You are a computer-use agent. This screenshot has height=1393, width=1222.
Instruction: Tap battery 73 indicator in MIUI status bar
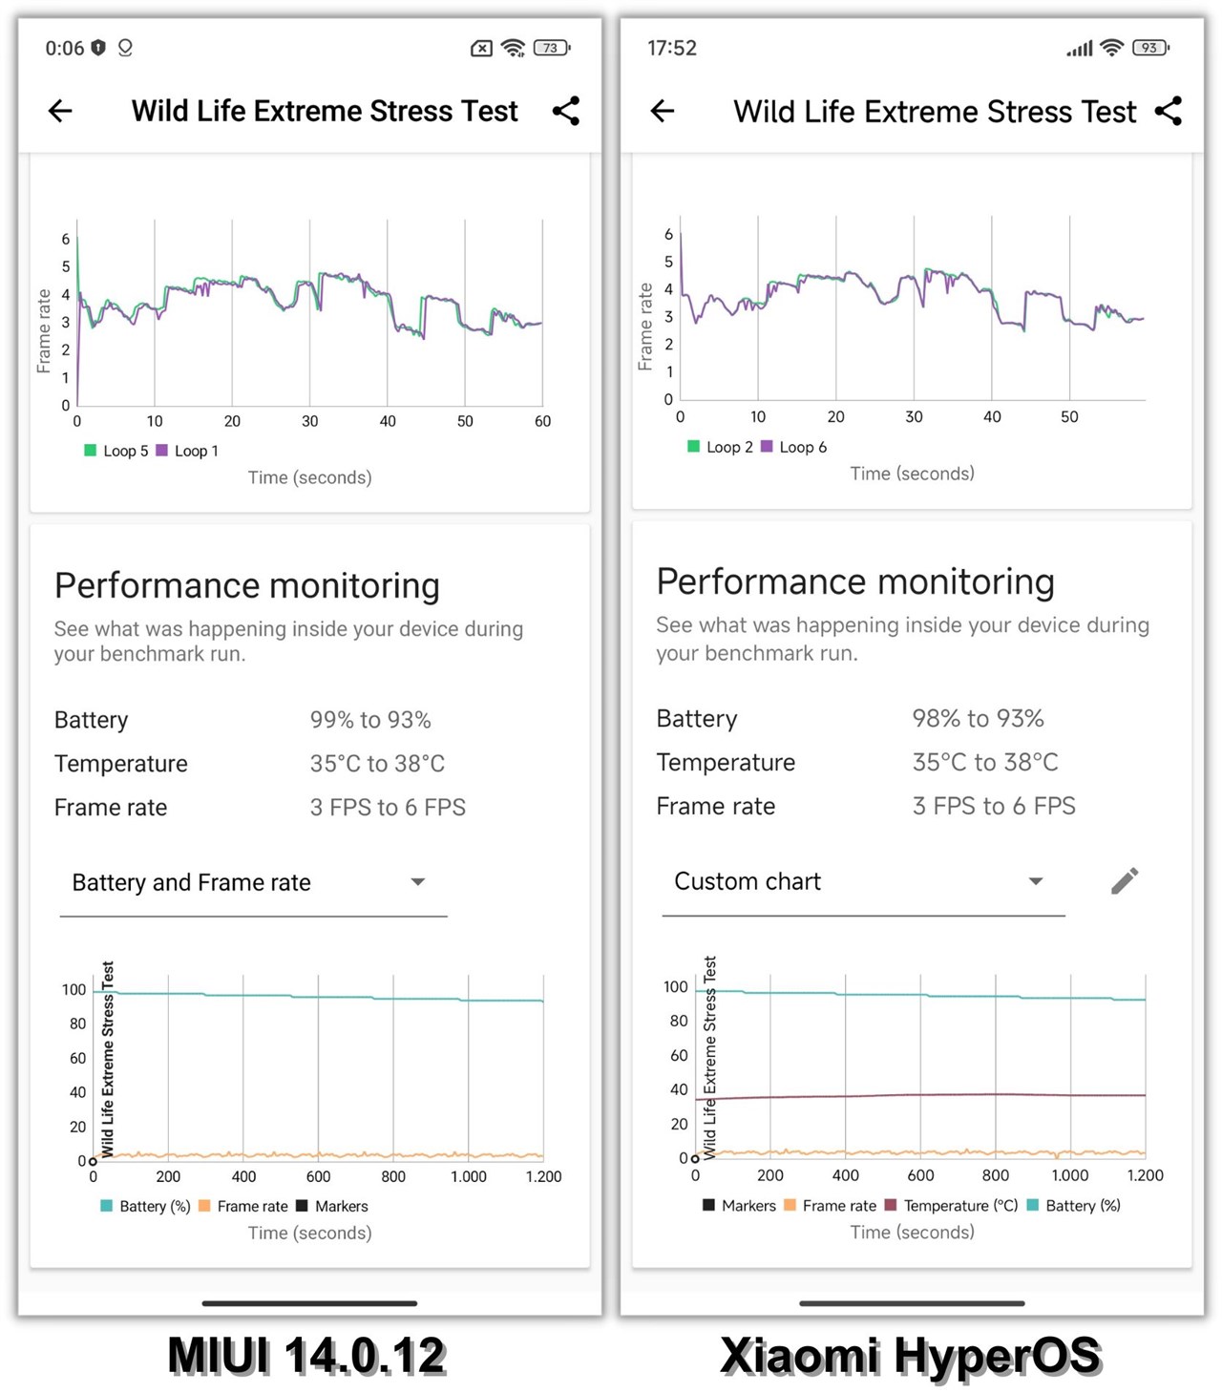pos(552,48)
